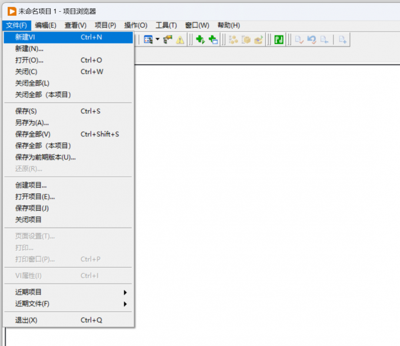
Task: Choose 另存为(A)... menu entry
Action: point(68,123)
